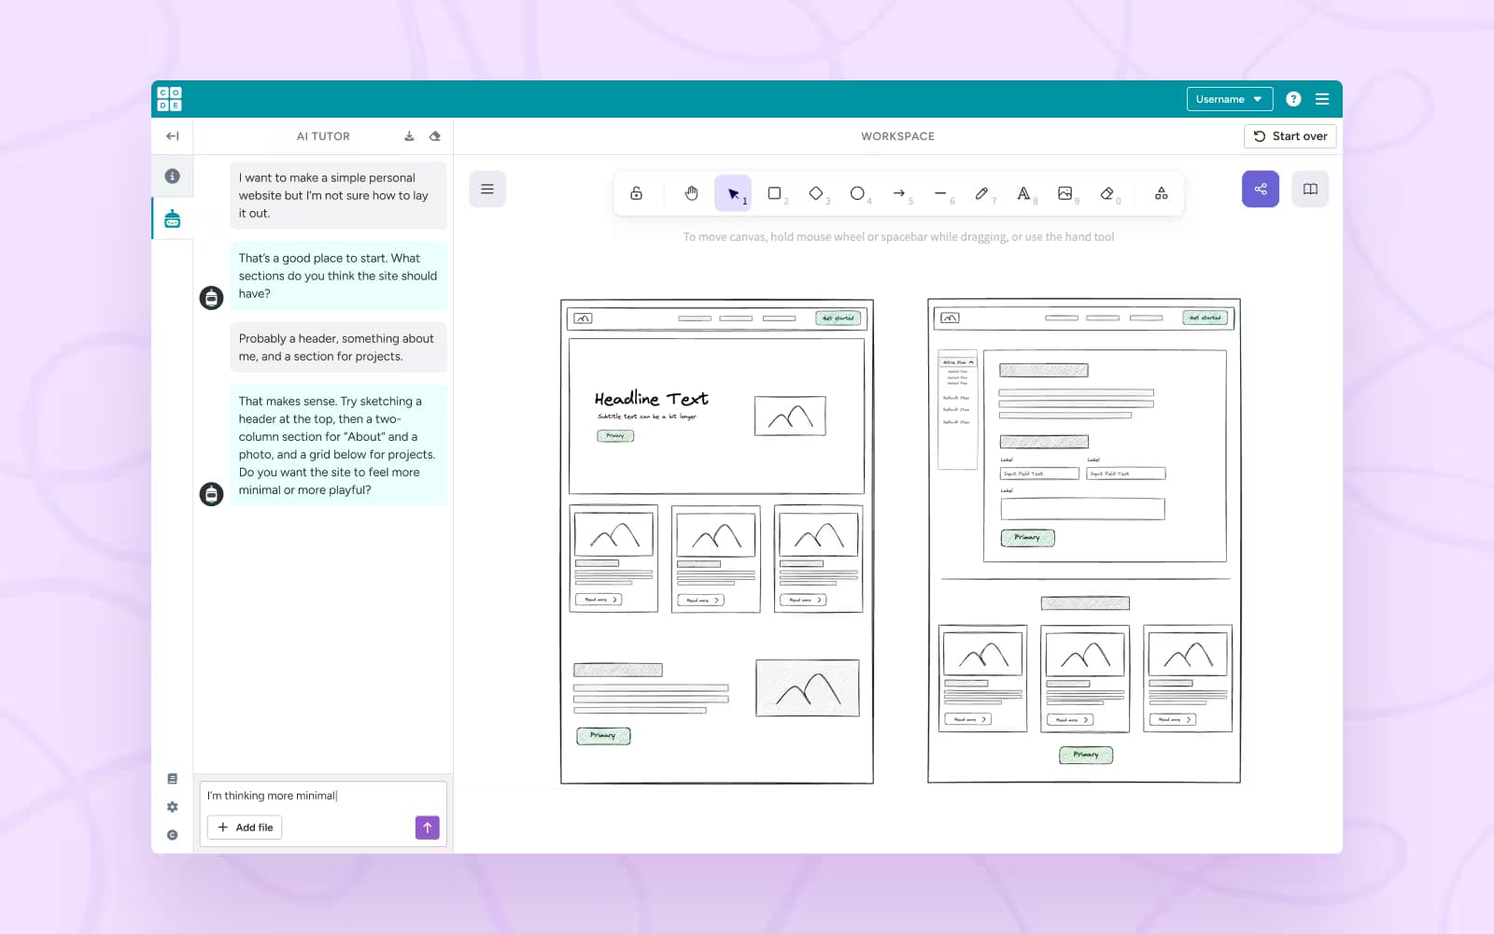
Task: Select the Eraser tool in toolbar
Action: click(1106, 193)
